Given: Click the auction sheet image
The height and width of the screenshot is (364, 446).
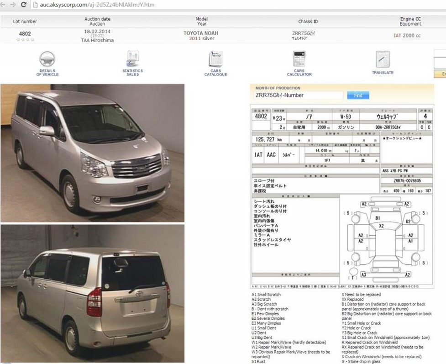Looking at the screenshot, I should click(342, 196).
